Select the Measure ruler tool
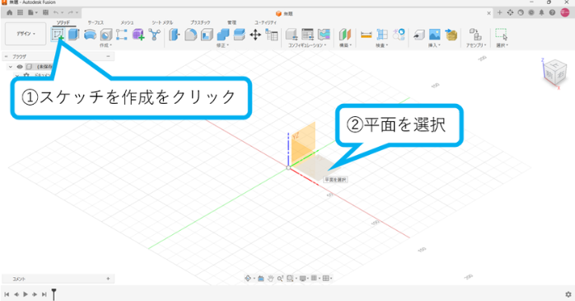Viewport: 575px width, 301px height. (x=366, y=35)
